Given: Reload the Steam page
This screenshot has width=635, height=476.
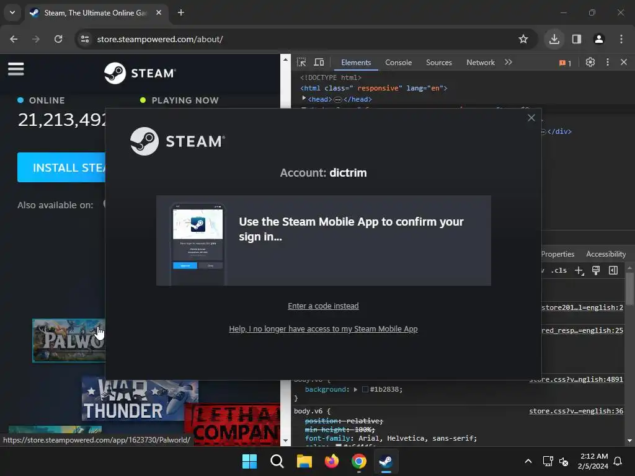Looking at the screenshot, I should [x=58, y=39].
